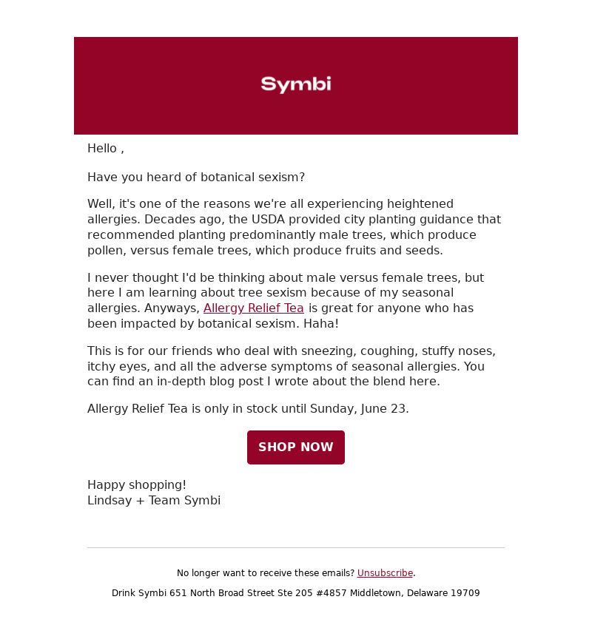The image size is (592, 622).
Task: Open the Allergy Relief Tea link
Action: tap(254, 308)
